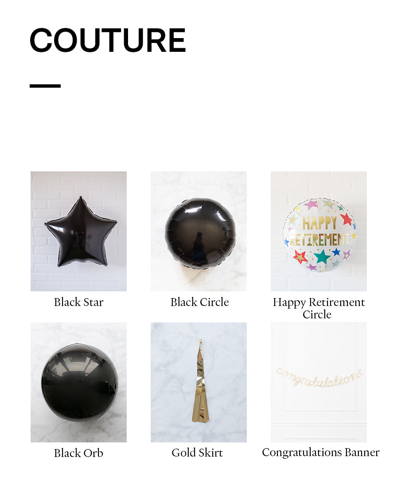The height and width of the screenshot is (496, 397).
Task: Open the Black Circle balloon image
Action: [x=198, y=231]
